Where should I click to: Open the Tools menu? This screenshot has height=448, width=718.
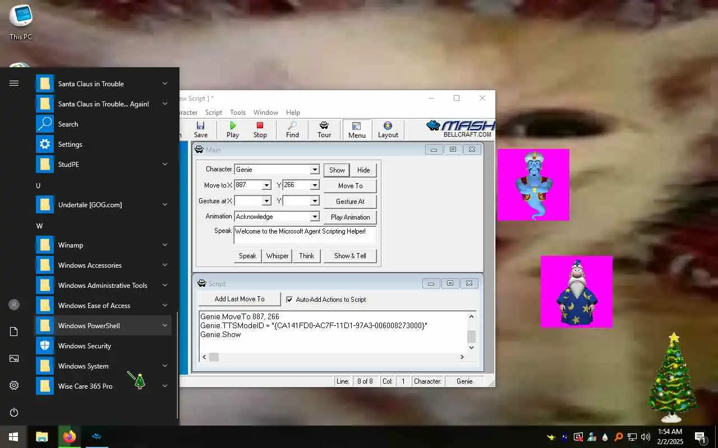click(x=238, y=113)
